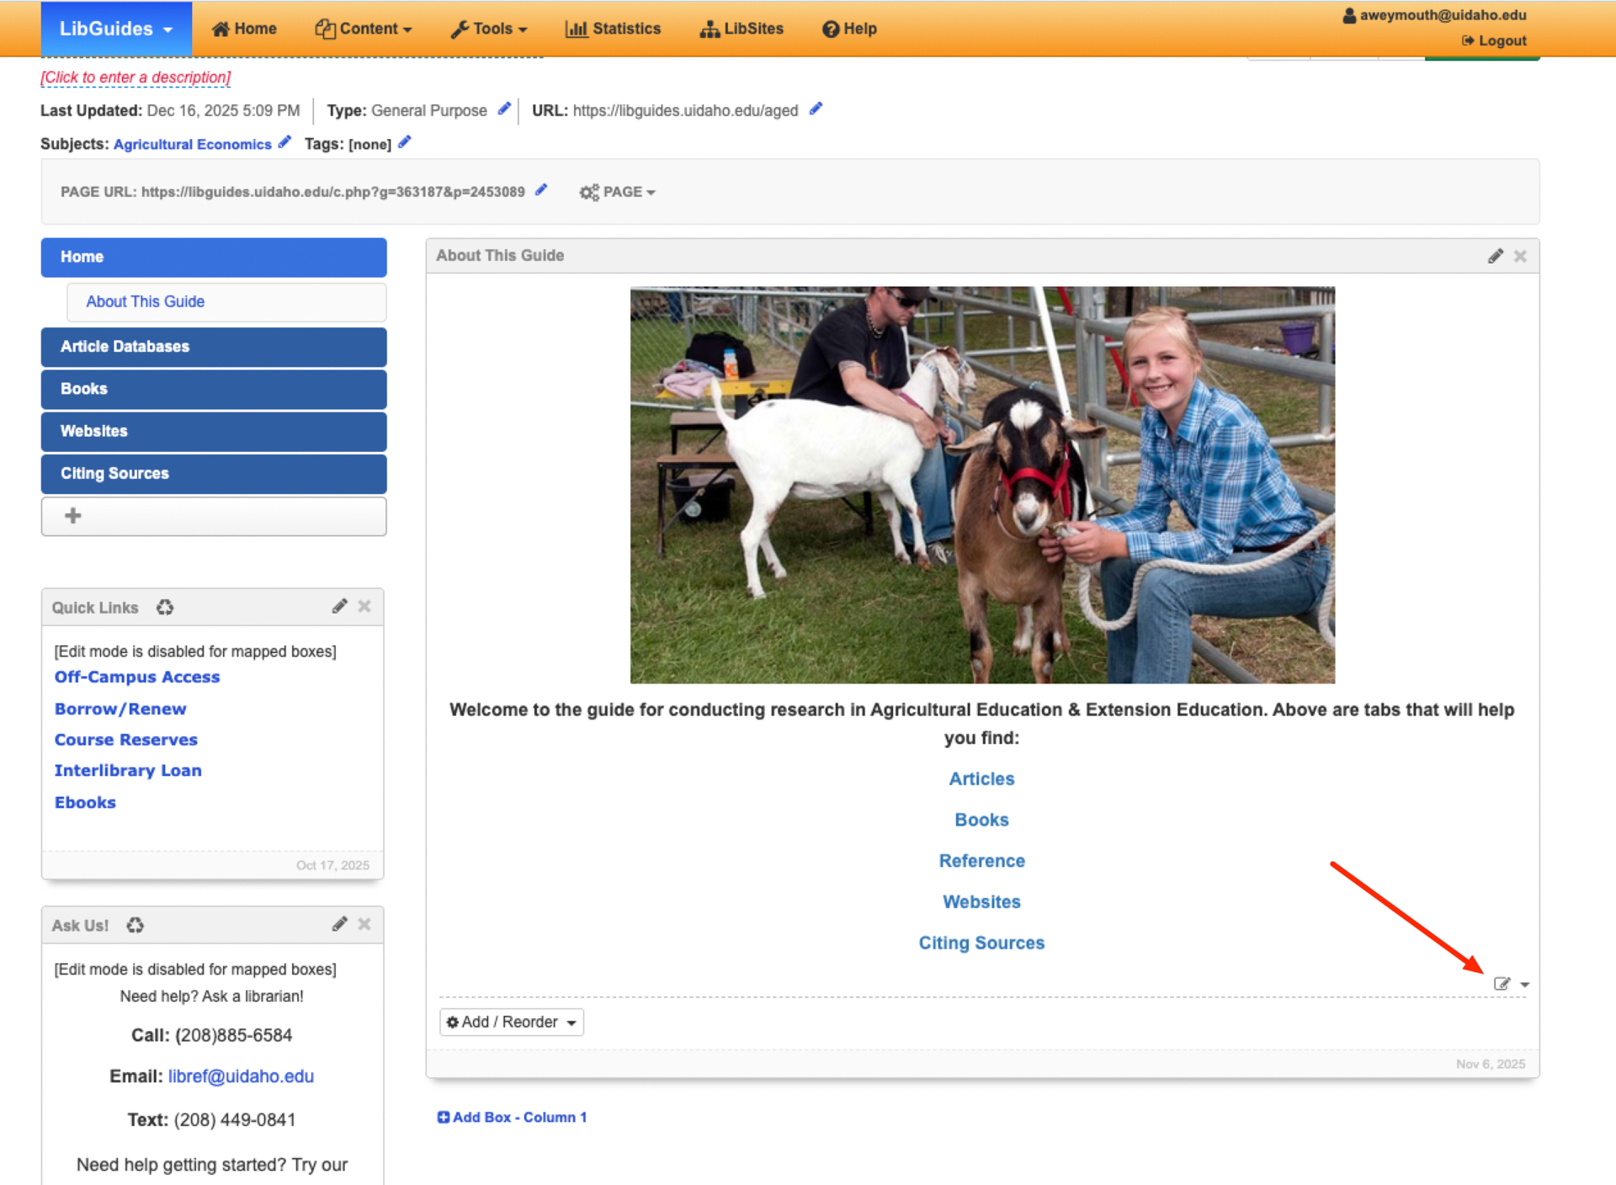Expand the Add / Reorder dropdown
1616x1185 pixels.
pos(511,1022)
